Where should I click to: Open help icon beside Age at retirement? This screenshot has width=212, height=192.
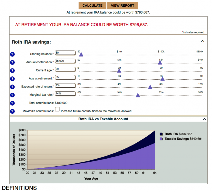pos(12,79)
